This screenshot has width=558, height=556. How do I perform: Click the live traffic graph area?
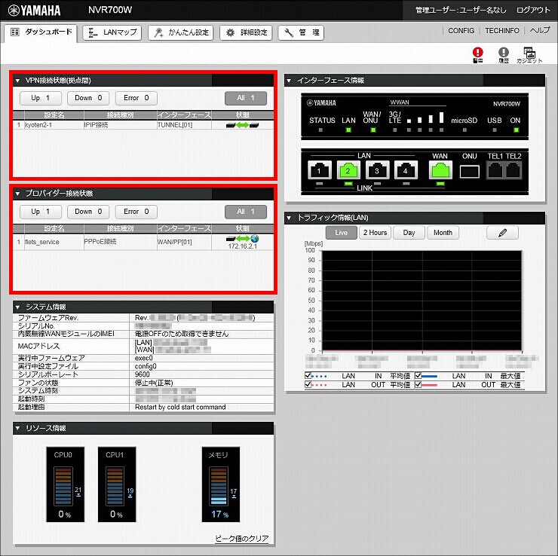(422, 301)
